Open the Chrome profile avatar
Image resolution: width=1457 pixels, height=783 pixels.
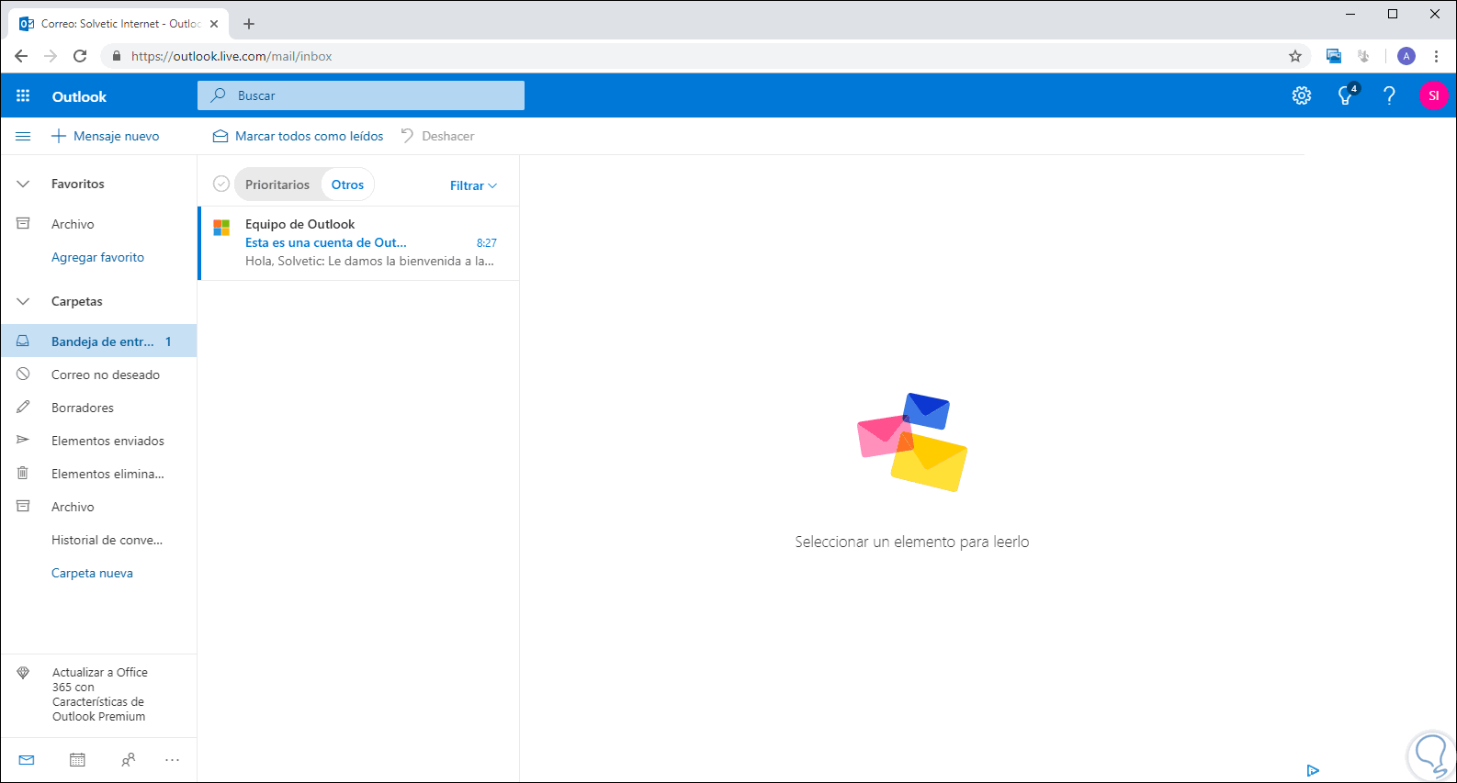(x=1406, y=56)
